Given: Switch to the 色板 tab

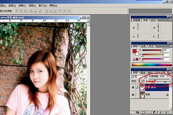Looking at the screenshot, I should pos(143,46).
